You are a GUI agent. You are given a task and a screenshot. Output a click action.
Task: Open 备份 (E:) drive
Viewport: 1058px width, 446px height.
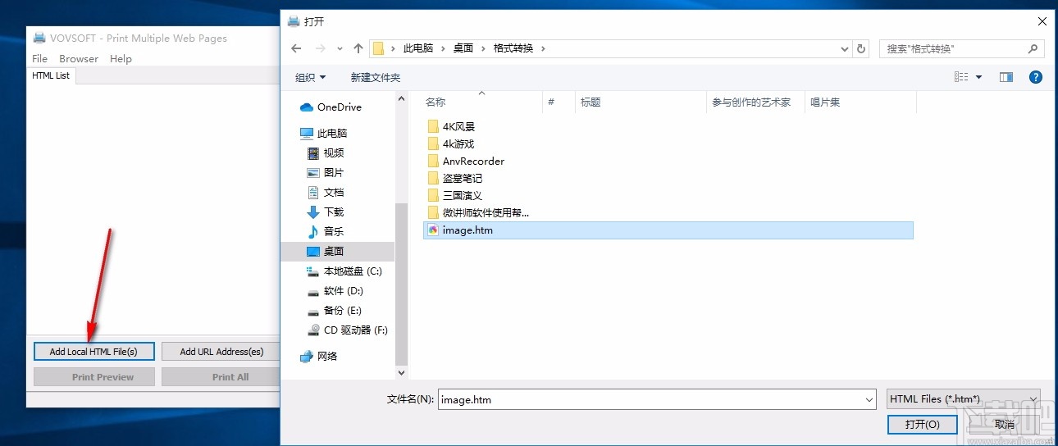342,311
